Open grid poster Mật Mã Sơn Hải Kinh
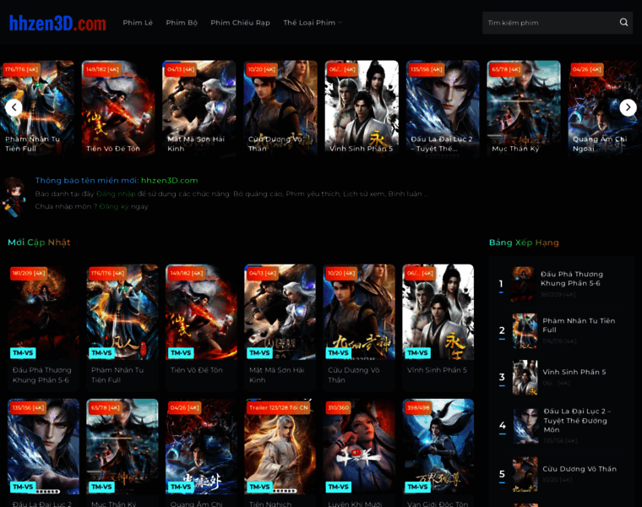Screen dimensions: 642x507 click(x=280, y=312)
